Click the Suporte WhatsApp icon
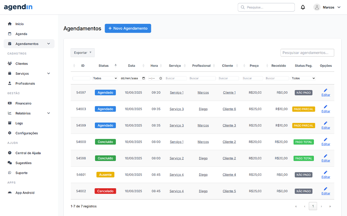 click(x=10, y=173)
